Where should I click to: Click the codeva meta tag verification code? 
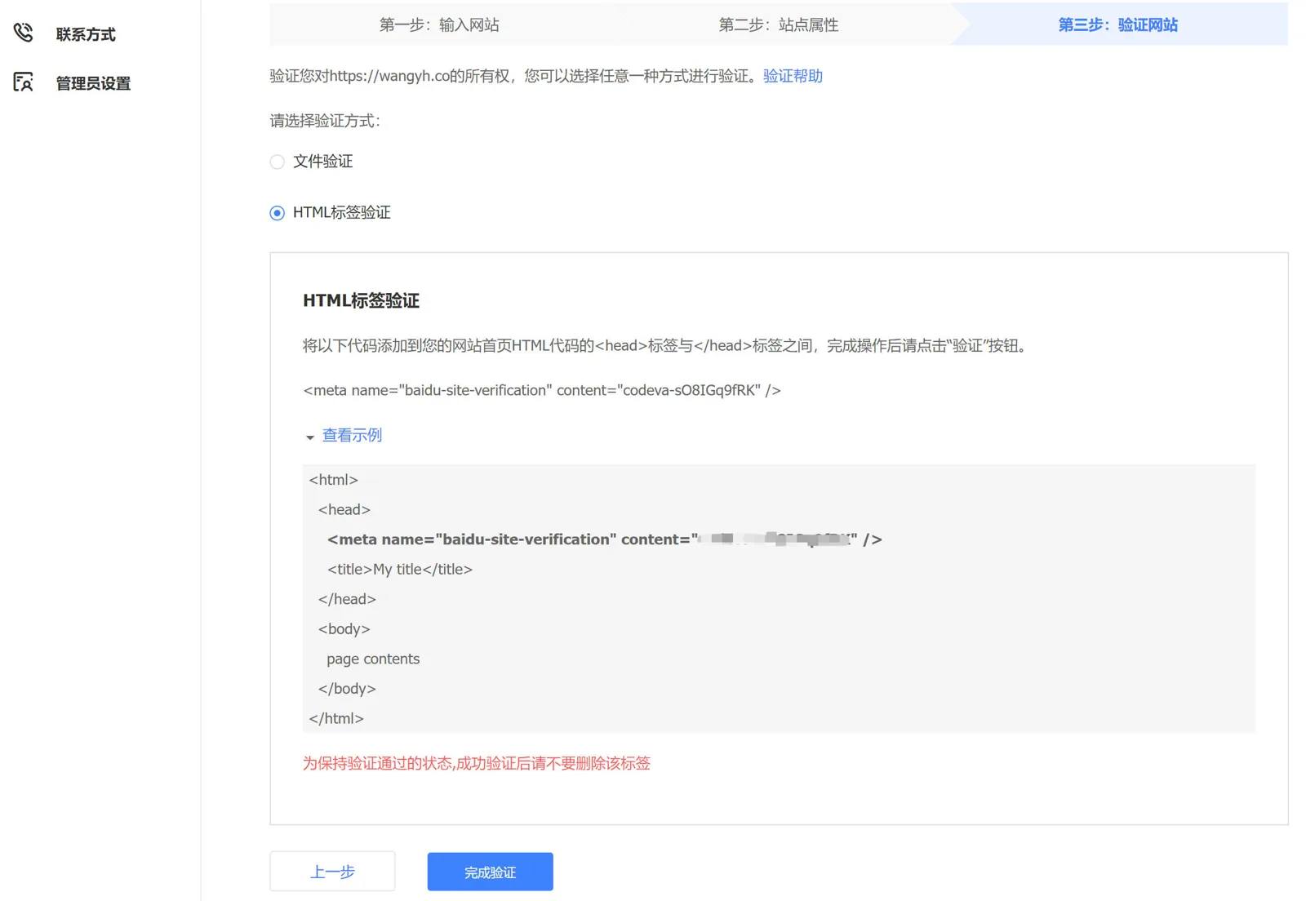coord(541,390)
